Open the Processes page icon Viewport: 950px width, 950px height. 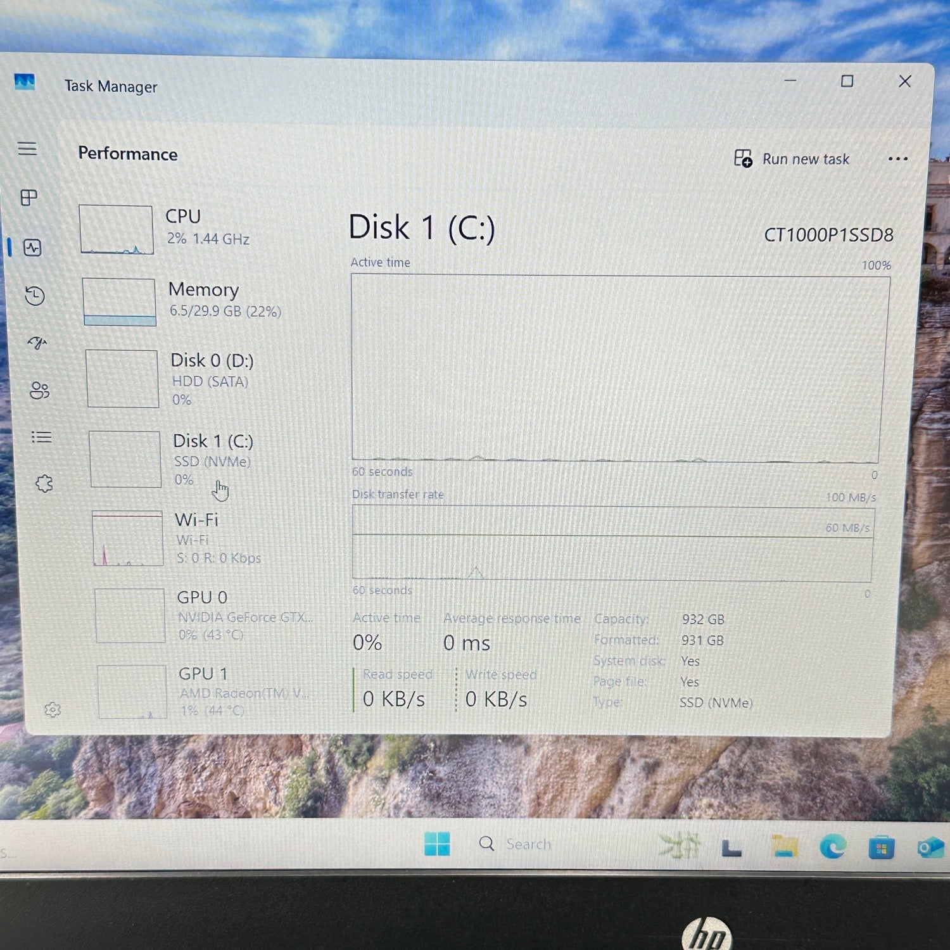pyautogui.click(x=29, y=198)
